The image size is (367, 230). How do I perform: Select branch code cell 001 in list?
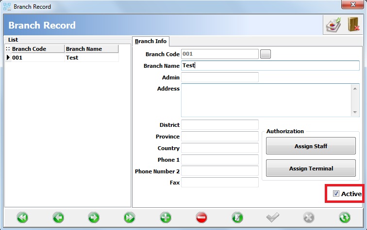click(37, 58)
